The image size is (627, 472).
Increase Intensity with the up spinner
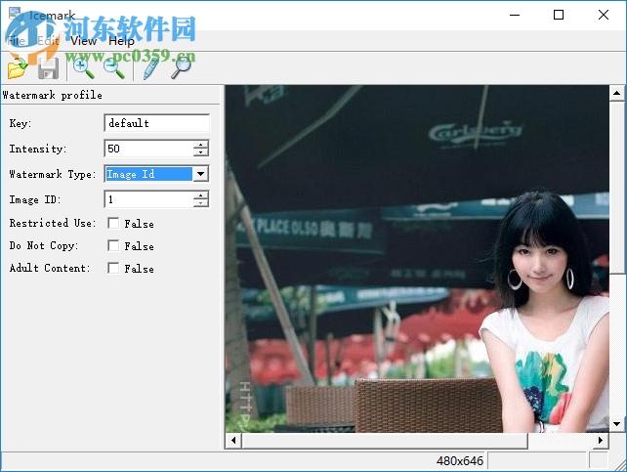(x=201, y=145)
